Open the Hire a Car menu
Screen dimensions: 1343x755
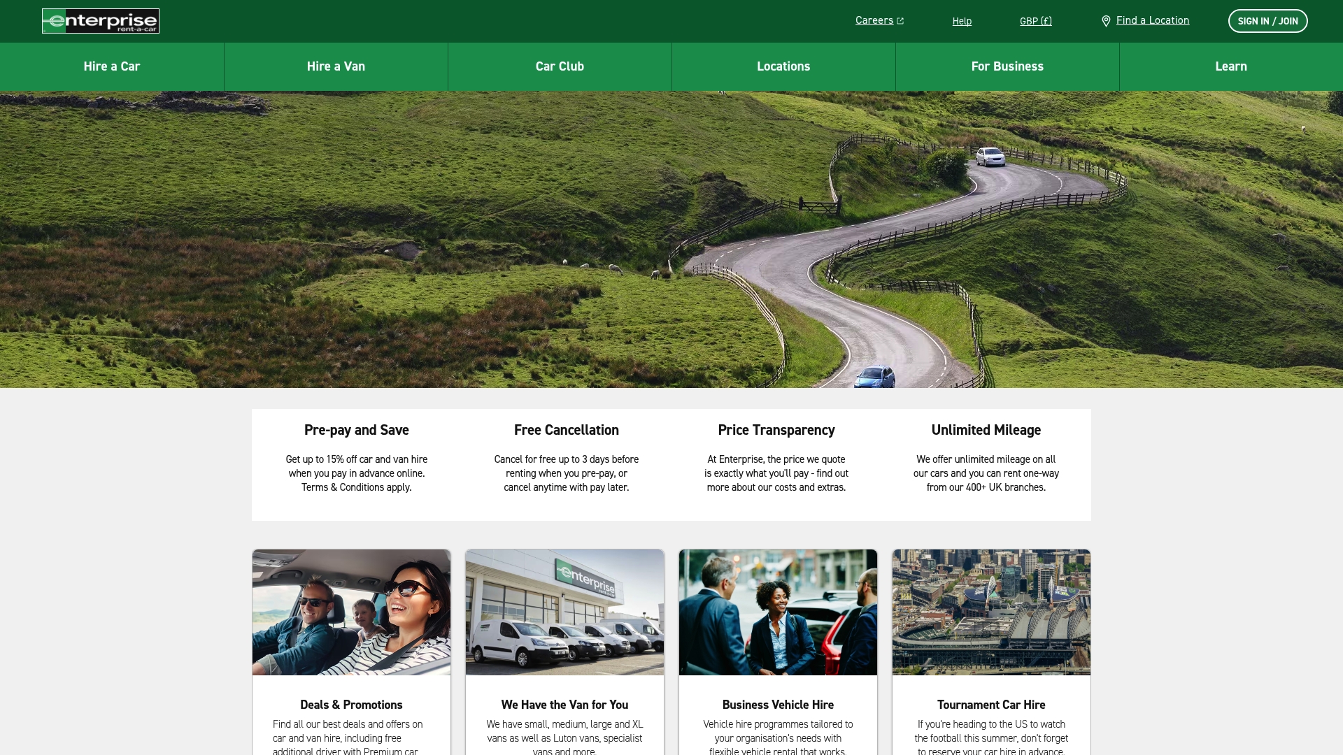click(x=112, y=66)
